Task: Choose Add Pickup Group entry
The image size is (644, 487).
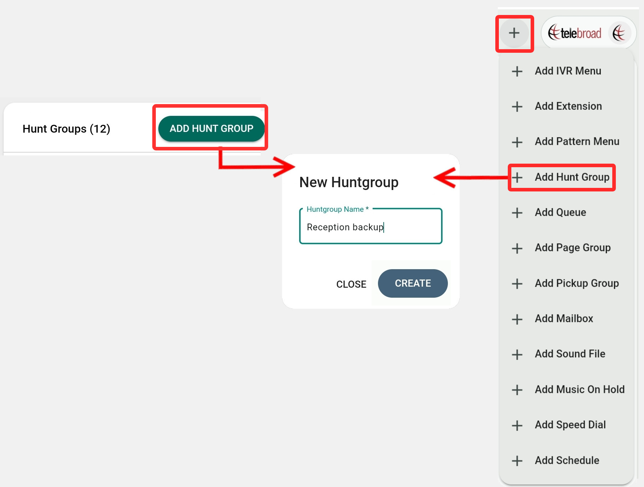Action: pyautogui.click(x=566, y=283)
